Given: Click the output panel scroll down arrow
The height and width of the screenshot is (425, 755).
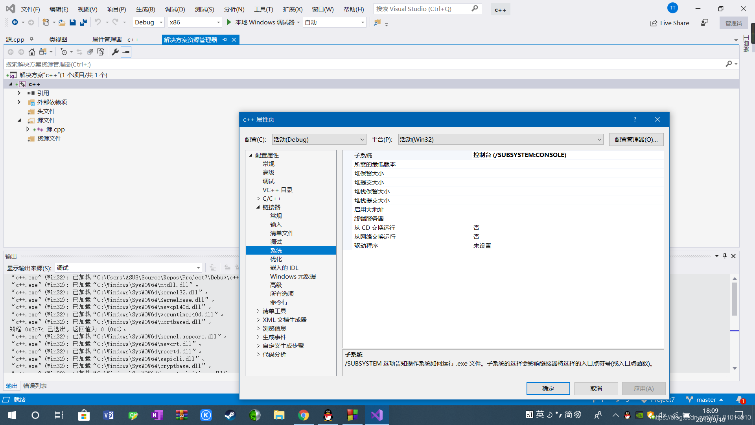Looking at the screenshot, I should point(735,368).
